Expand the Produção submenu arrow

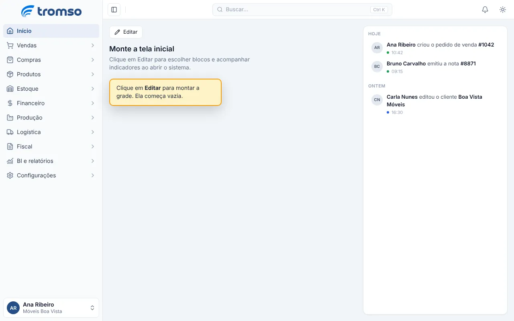(93, 118)
